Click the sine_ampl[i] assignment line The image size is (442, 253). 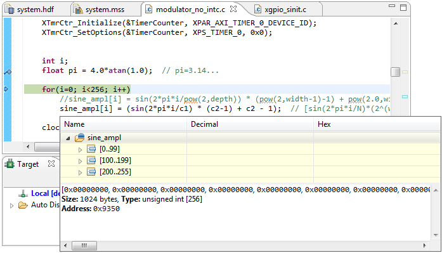pos(171,108)
